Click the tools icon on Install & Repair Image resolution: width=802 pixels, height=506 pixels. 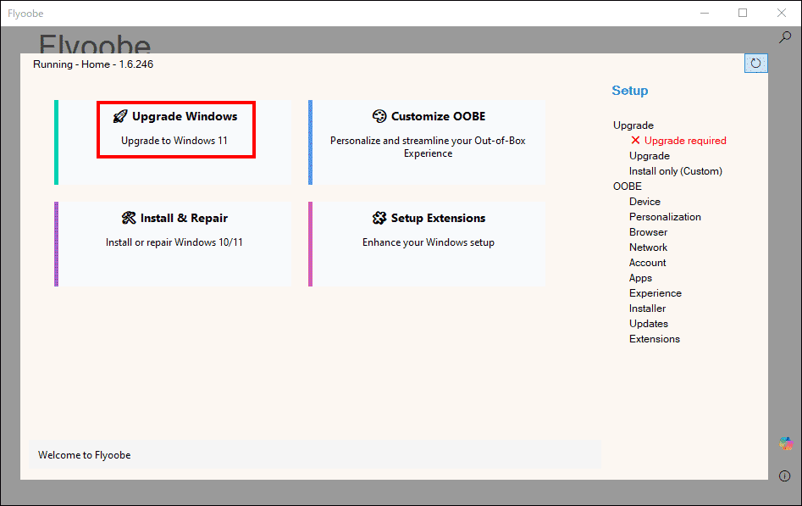point(129,218)
